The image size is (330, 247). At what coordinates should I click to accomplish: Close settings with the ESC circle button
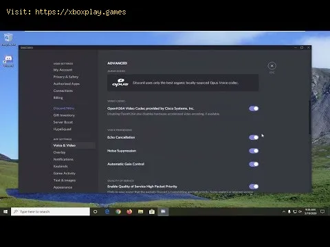click(x=272, y=66)
